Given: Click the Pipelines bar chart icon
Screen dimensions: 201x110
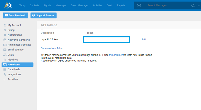Looking at the screenshot, I should pyautogui.click(x=5, y=60).
